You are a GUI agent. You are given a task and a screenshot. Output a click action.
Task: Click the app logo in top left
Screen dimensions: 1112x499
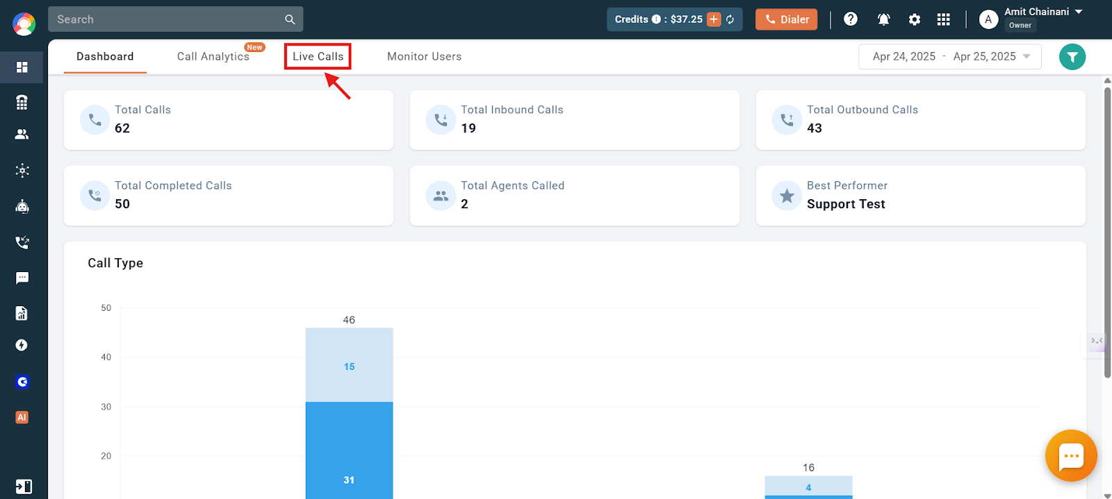point(24,24)
